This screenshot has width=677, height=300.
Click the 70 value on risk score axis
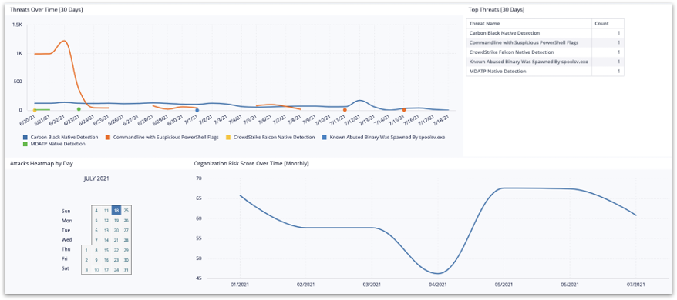pos(198,178)
